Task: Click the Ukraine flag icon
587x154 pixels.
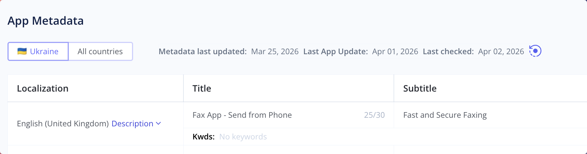Action: click(22, 51)
